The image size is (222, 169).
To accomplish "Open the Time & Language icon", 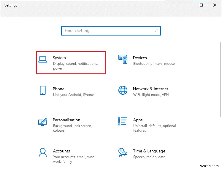I will click(123, 152).
